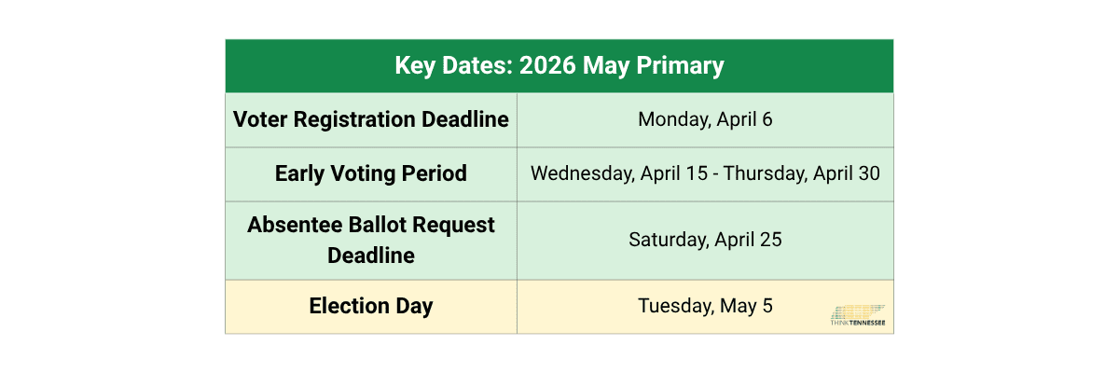Click the Voter Registration Deadline label
1119x373 pixels.
click(371, 120)
